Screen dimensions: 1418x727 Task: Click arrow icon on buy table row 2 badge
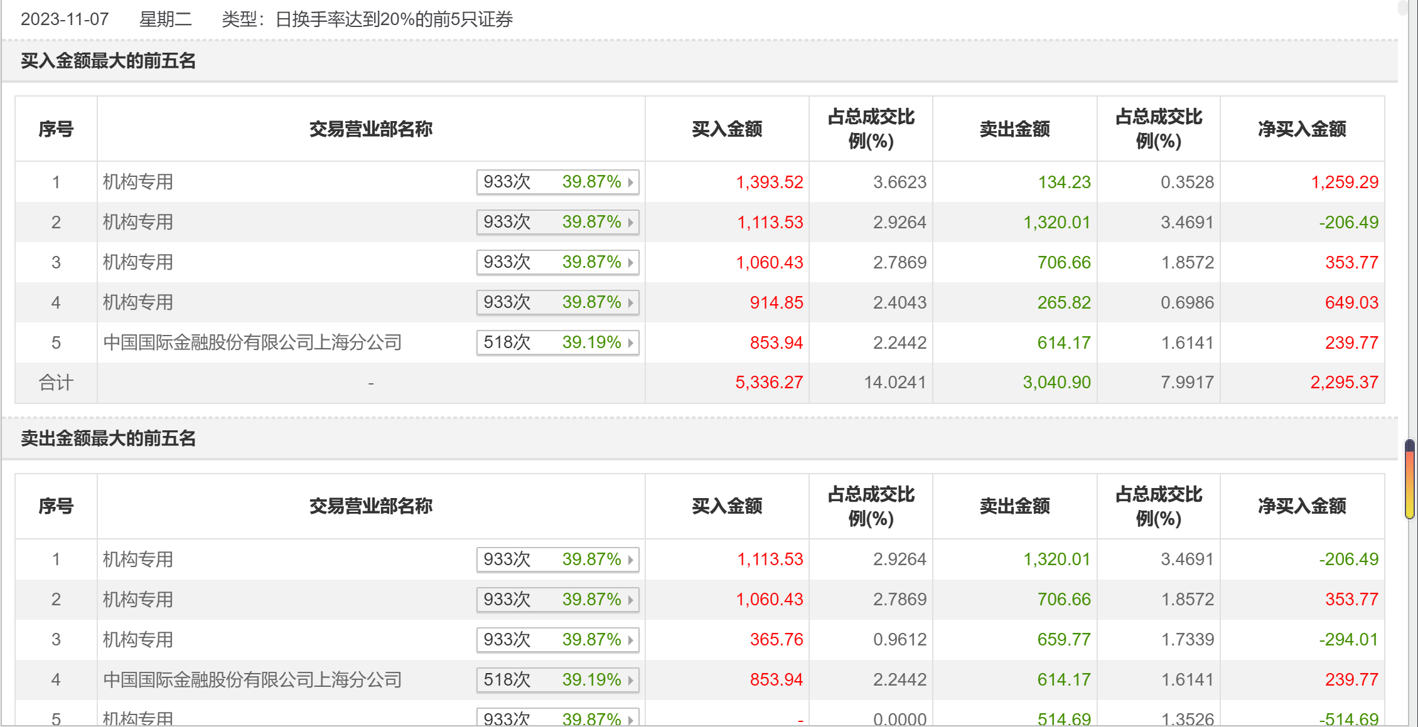point(630,222)
